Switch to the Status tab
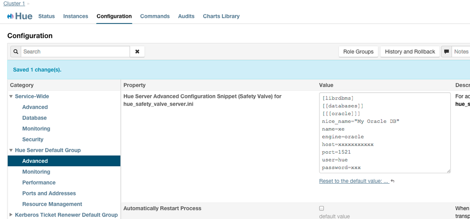 point(47,16)
